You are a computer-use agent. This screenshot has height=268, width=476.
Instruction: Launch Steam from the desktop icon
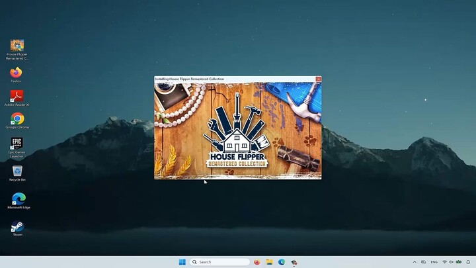18,228
